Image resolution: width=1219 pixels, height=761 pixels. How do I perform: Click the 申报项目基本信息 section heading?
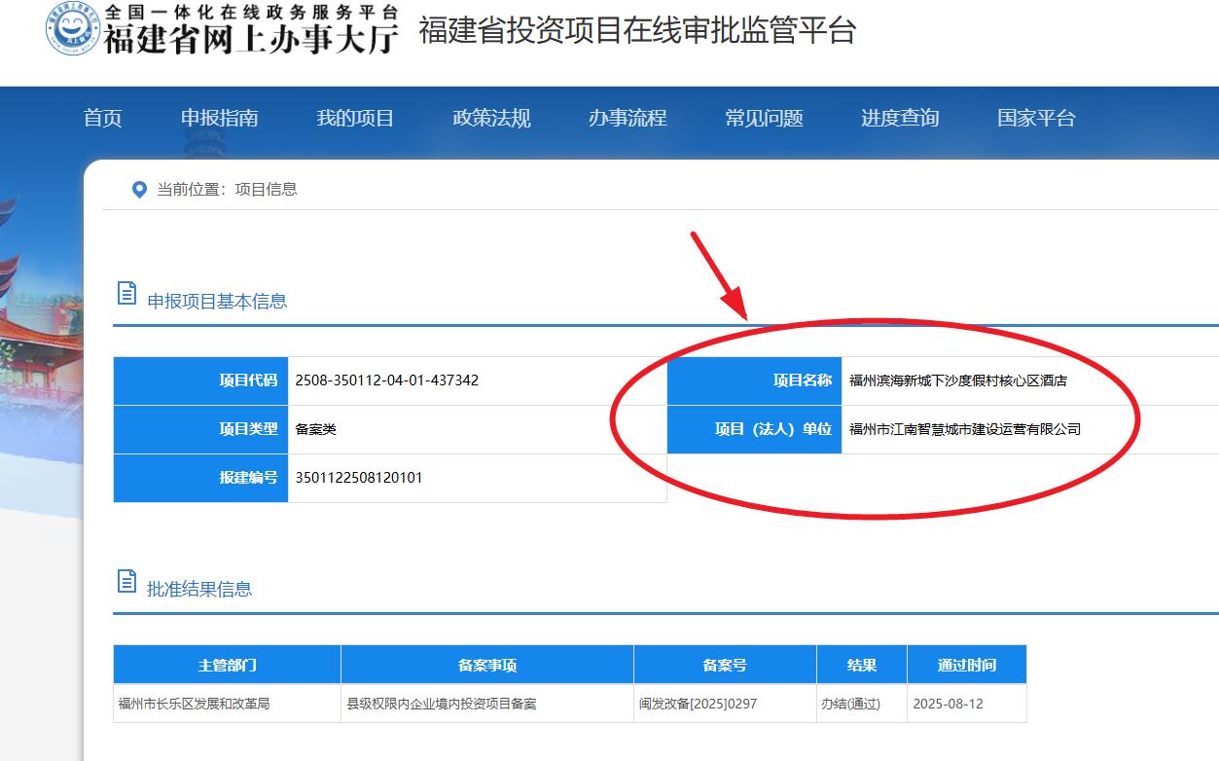(217, 301)
